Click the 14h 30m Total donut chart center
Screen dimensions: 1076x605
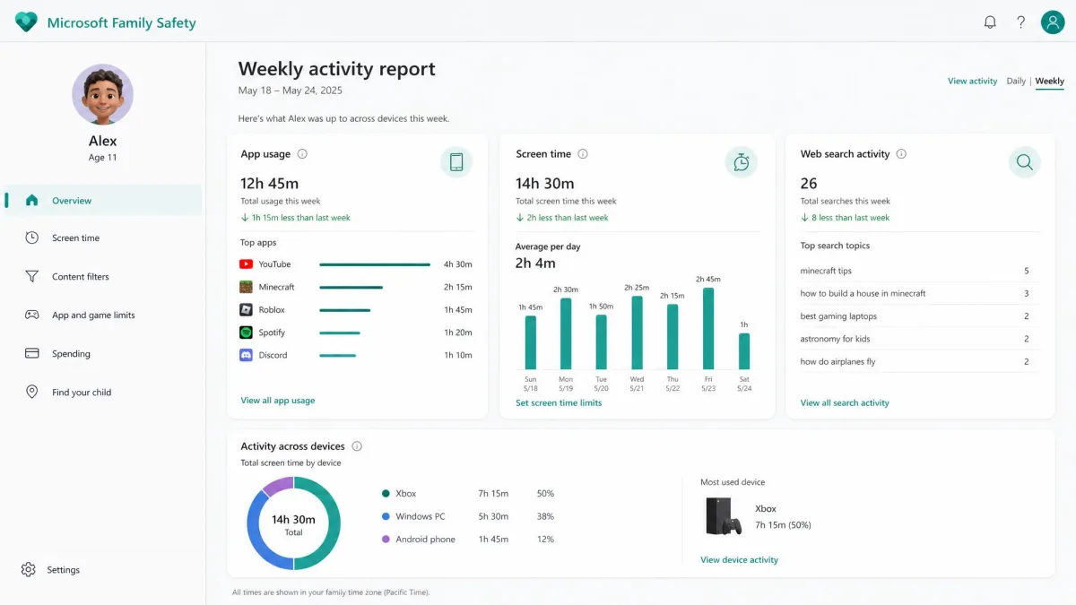pyautogui.click(x=293, y=523)
